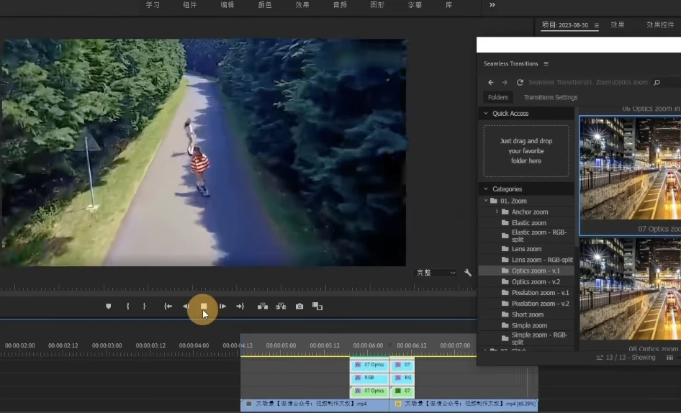The width and height of the screenshot is (681, 413).
Task: Open the 学习 workspace tab
Action: tap(153, 5)
